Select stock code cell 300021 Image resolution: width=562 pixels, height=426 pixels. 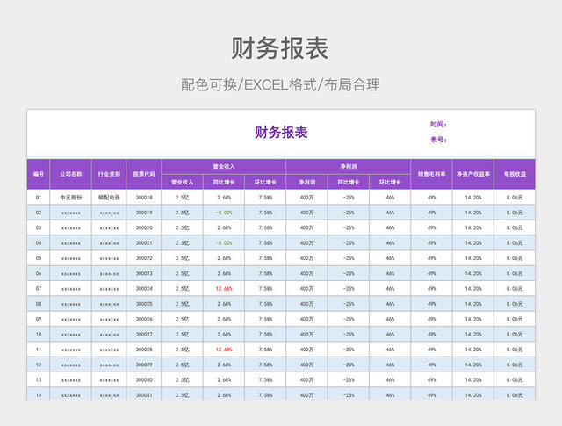(x=144, y=243)
